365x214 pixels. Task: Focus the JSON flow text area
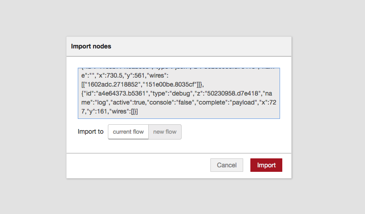(x=179, y=93)
